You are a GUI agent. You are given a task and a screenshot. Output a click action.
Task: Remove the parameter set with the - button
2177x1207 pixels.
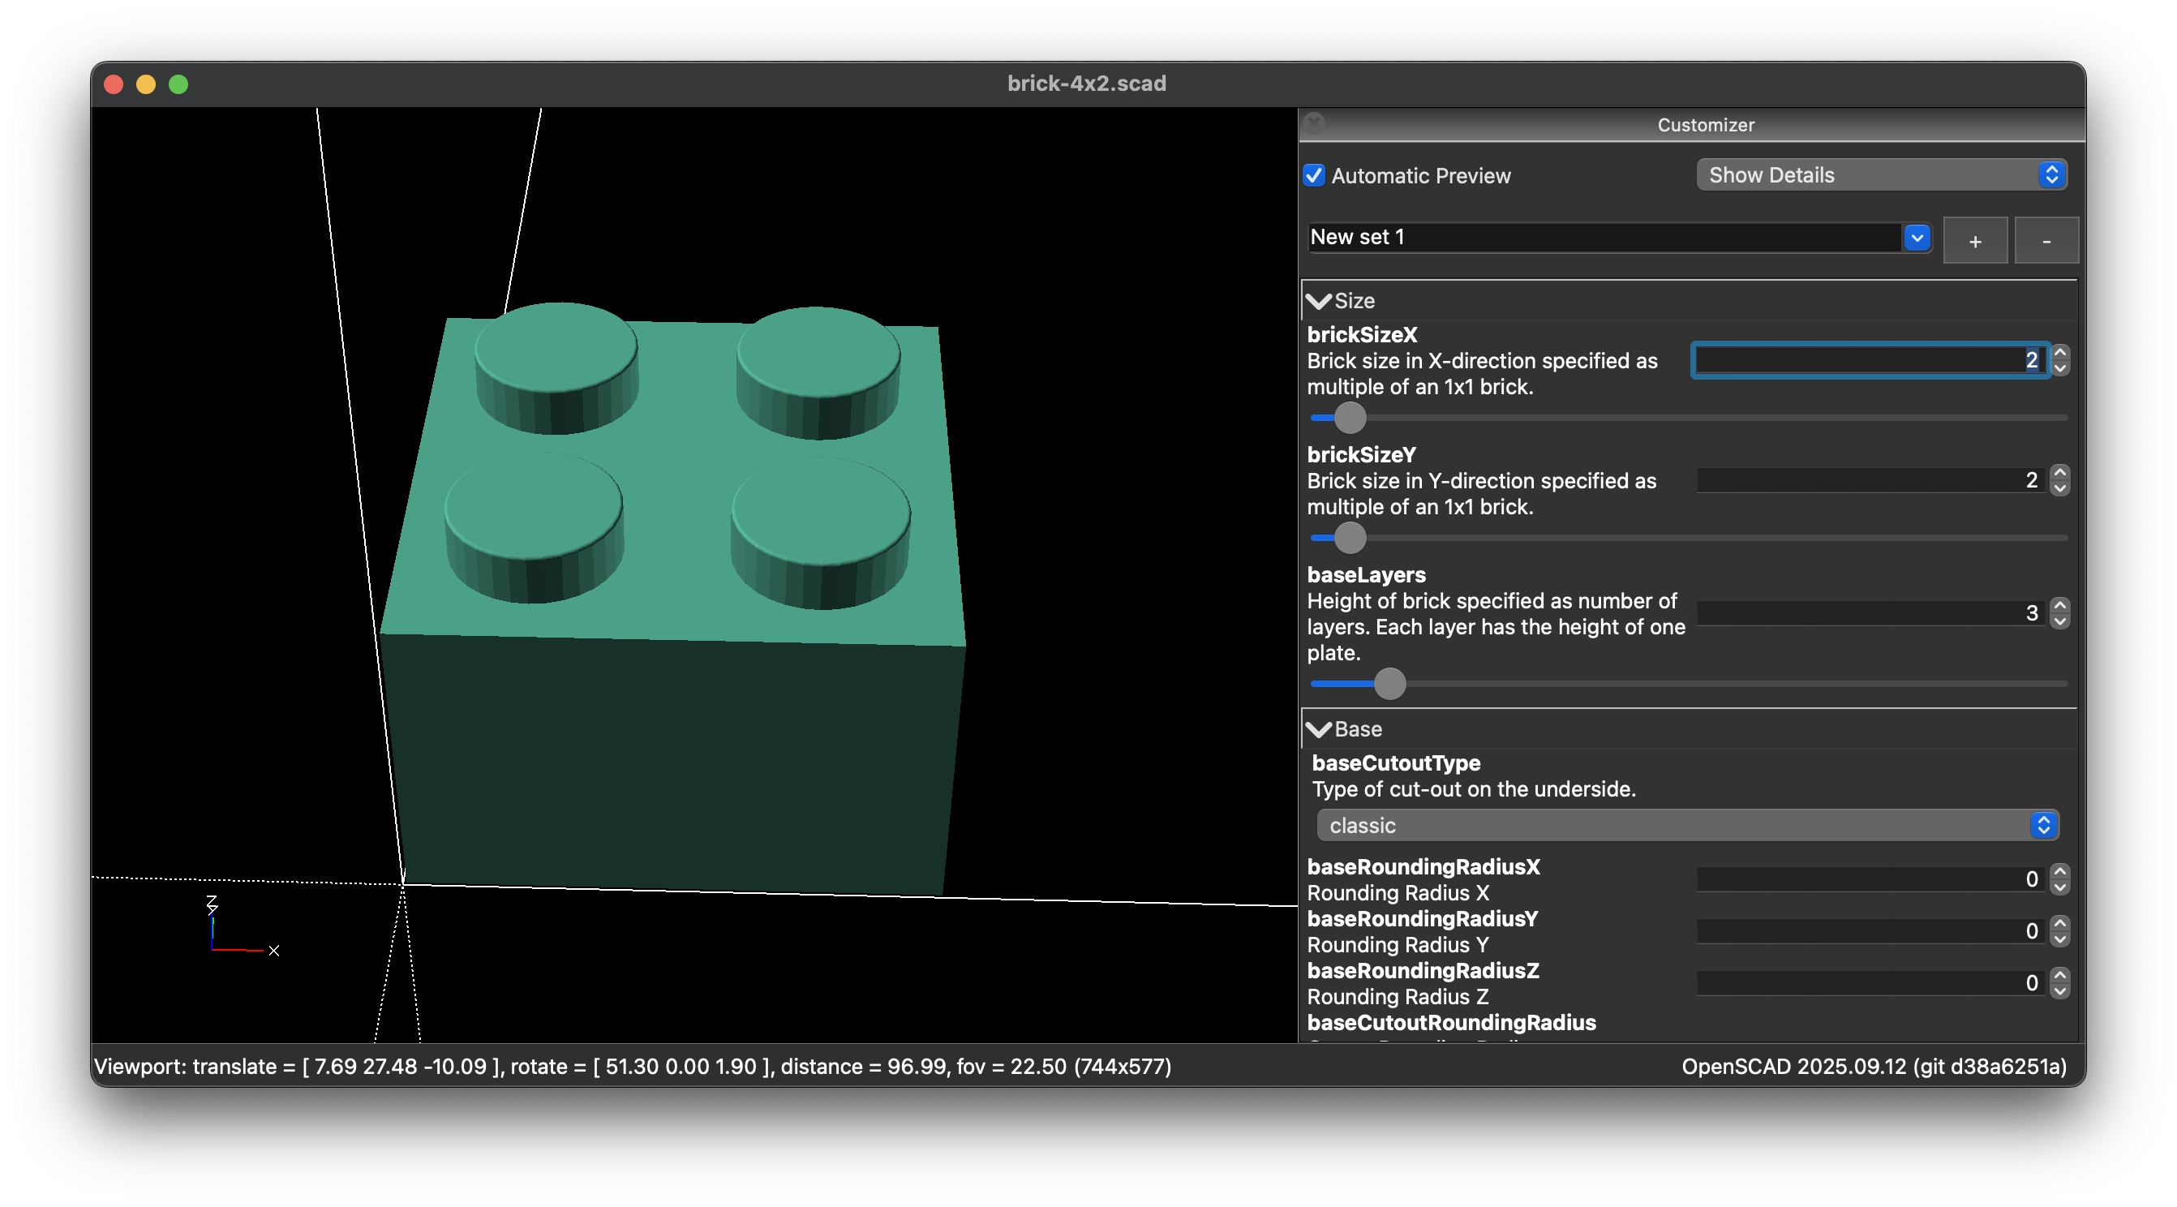(2047, 240)
